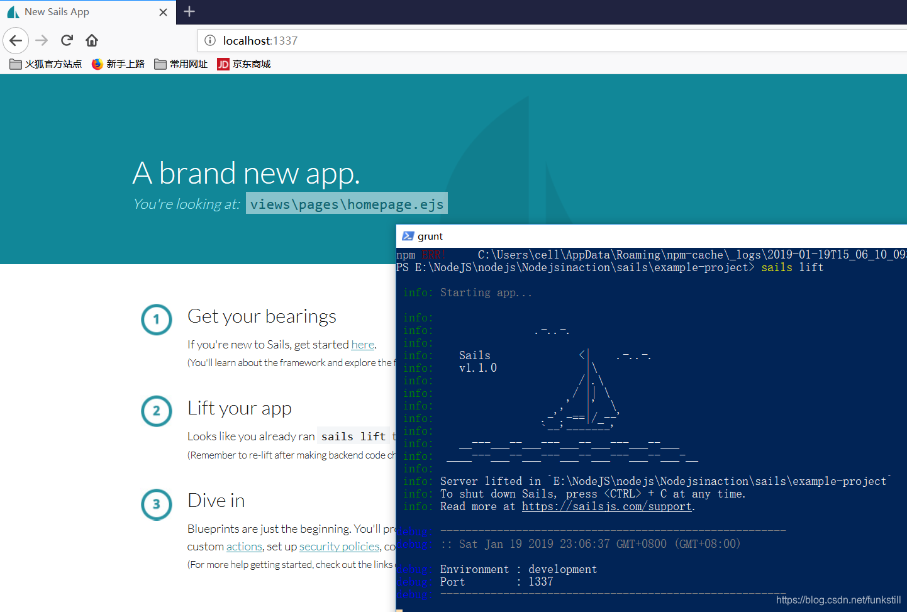Click the browser Back arrow button
Image resolution: width=907 pixels, height=612 pixels.
[16, 41]
